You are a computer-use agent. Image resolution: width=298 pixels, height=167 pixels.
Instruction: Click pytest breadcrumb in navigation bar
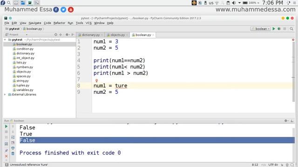pos(13,29)
